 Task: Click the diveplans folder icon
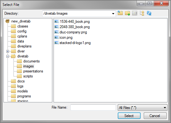(13, 46)
